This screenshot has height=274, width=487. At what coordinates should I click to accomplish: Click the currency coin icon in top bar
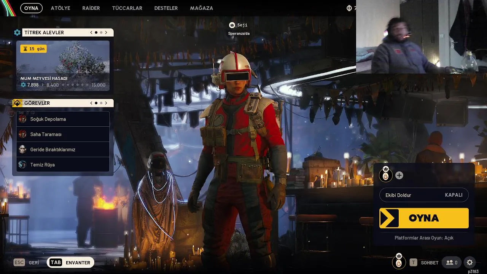[349, 8]
